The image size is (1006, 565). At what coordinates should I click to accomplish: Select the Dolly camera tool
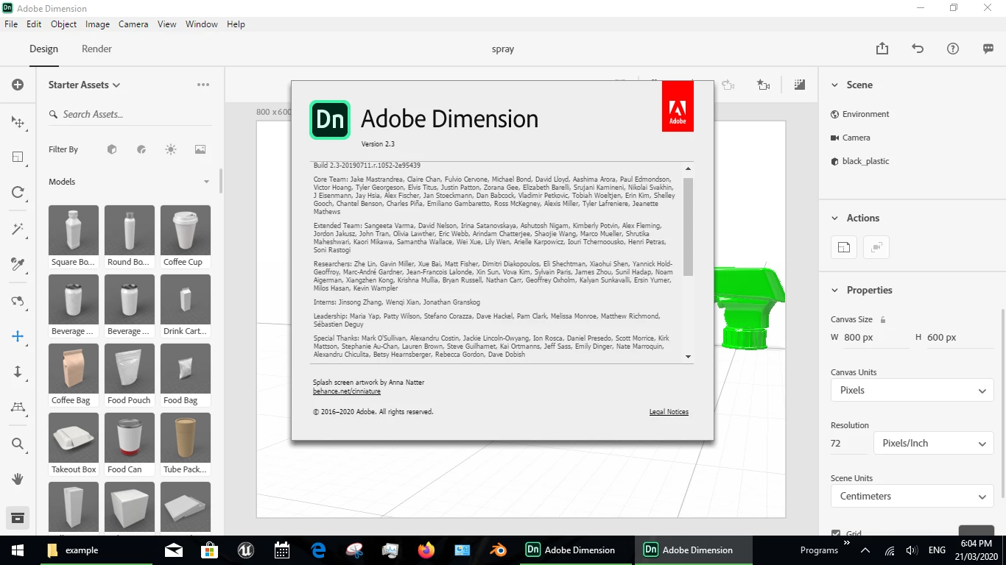pyautogui.click(x=18, y=372)
